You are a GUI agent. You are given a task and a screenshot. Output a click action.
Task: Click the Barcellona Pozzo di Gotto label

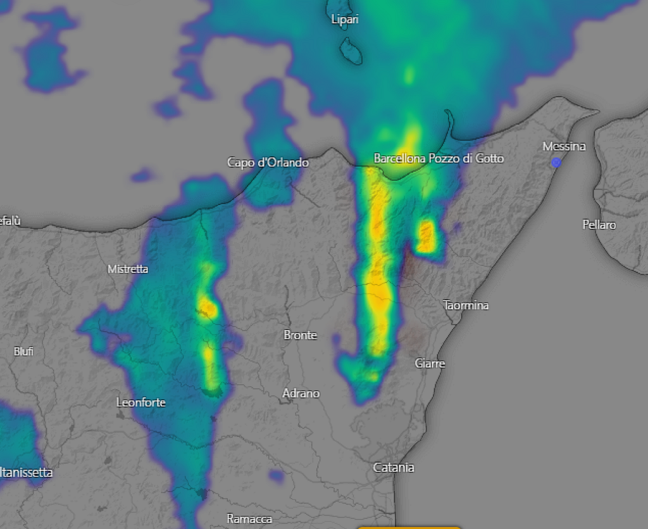click(x=439, y=158)
